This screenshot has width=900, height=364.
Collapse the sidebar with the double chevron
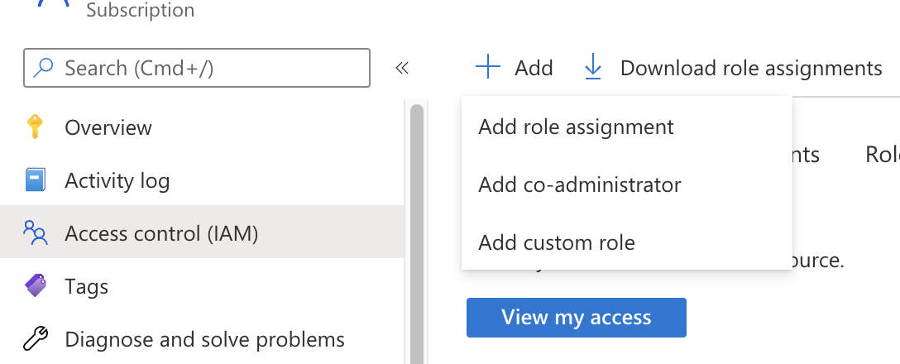pyautogui.click(x=402, y=68)
